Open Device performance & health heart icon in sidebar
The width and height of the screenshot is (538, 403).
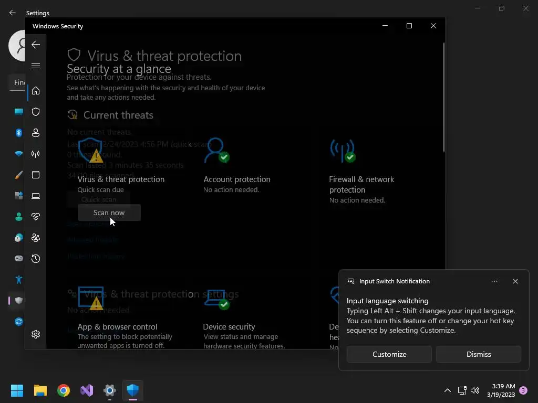tap(36, 217)
